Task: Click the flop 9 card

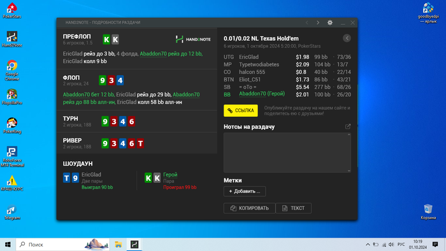Action: pyautogui.click(x=103, y=80)
